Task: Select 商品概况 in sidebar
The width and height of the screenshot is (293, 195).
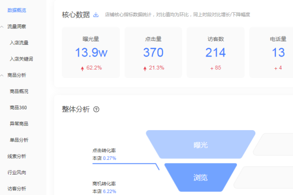Action: pos(19,92)
